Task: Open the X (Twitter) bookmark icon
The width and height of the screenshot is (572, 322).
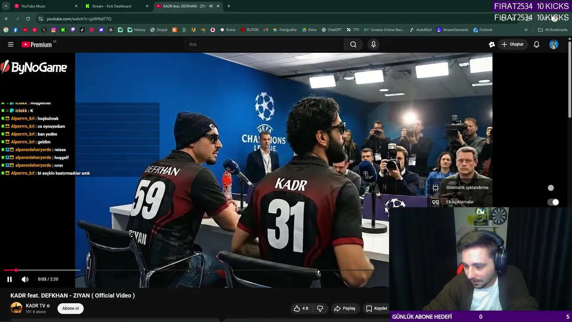Action: point(44,30)
